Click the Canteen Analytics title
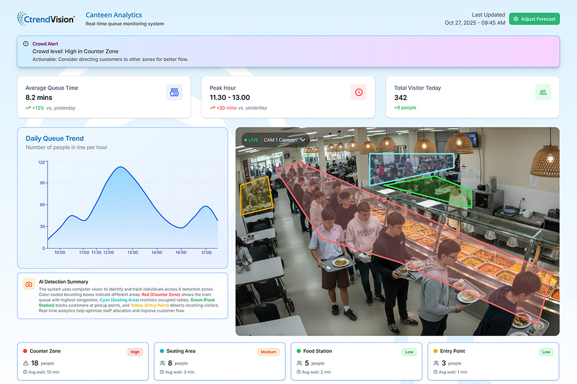Screen dimensions: 577x384 (x=114, y=15)
